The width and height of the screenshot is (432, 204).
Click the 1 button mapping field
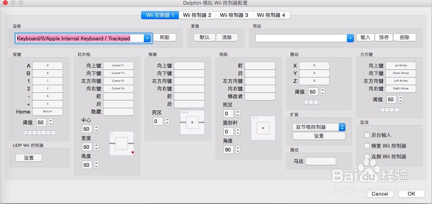point(48,81)
